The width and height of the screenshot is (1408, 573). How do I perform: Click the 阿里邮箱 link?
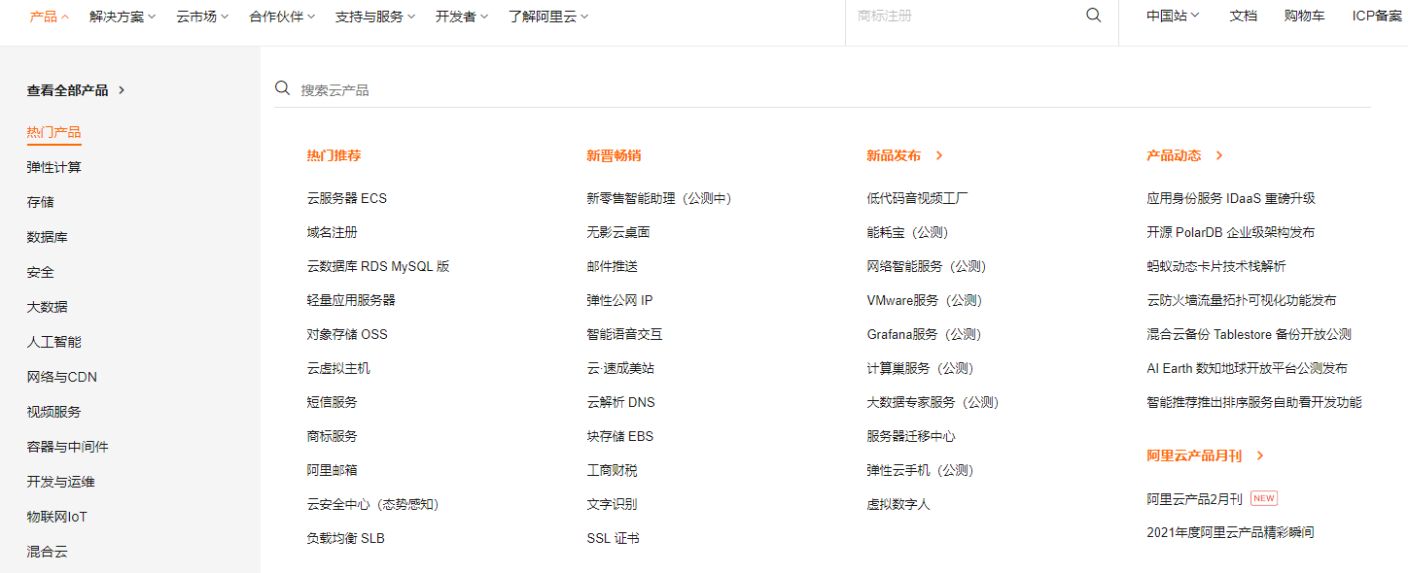(x=333, y=470)
